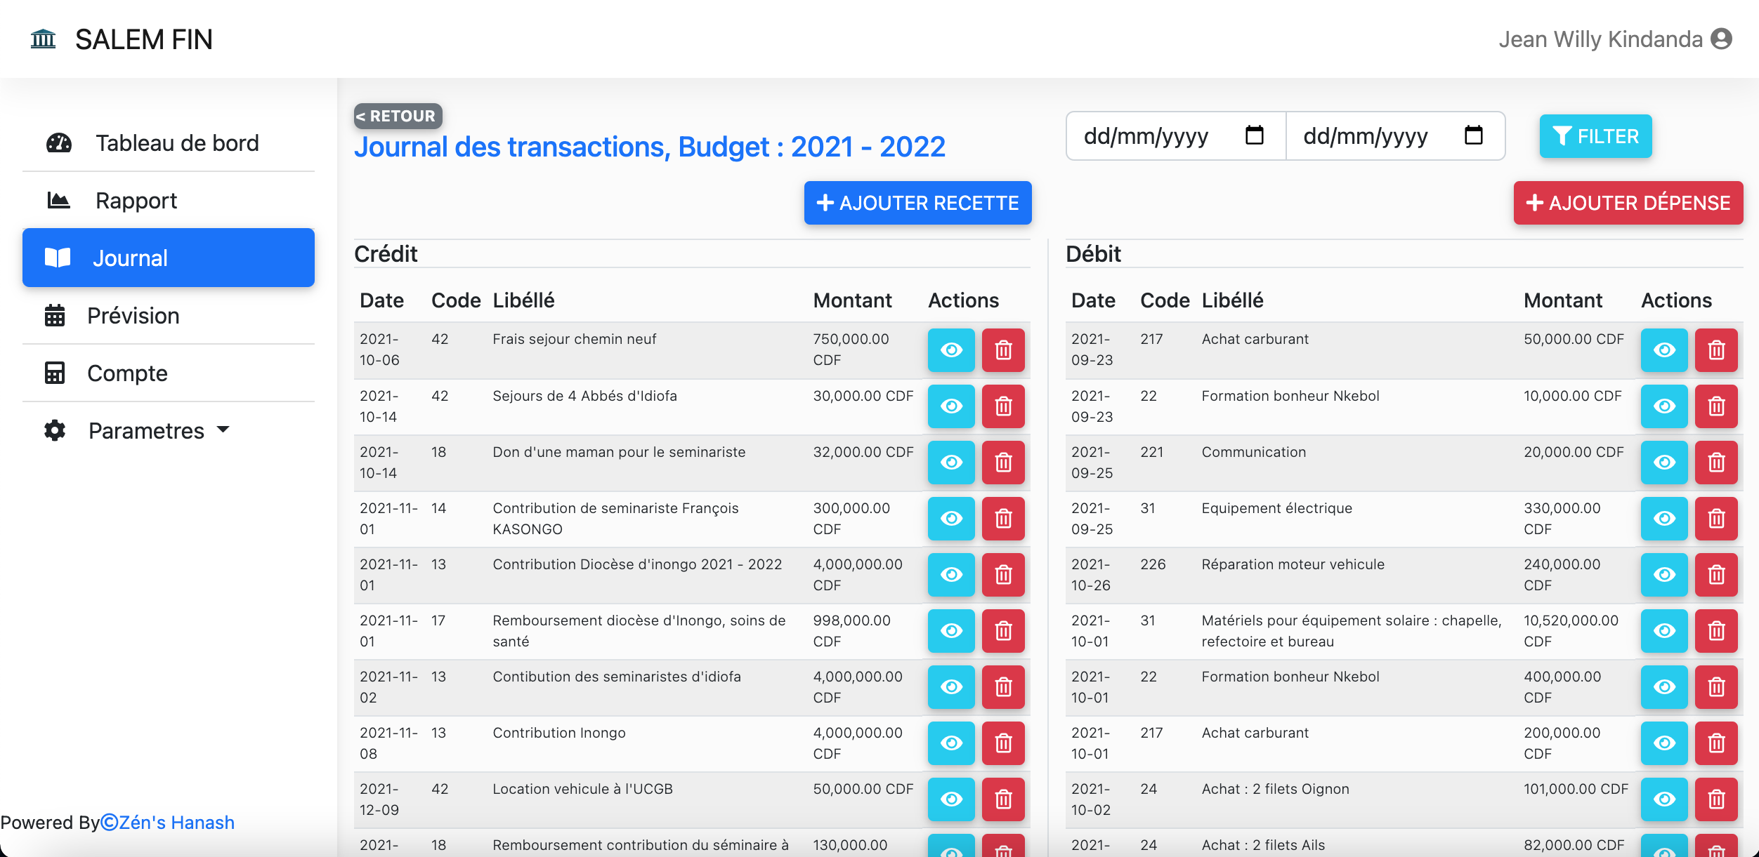Image resolution: width=1759 pixels, height=857 pixels.
Task: Click the filter funnel icon on FILTER button
Action: point(1563,135)
